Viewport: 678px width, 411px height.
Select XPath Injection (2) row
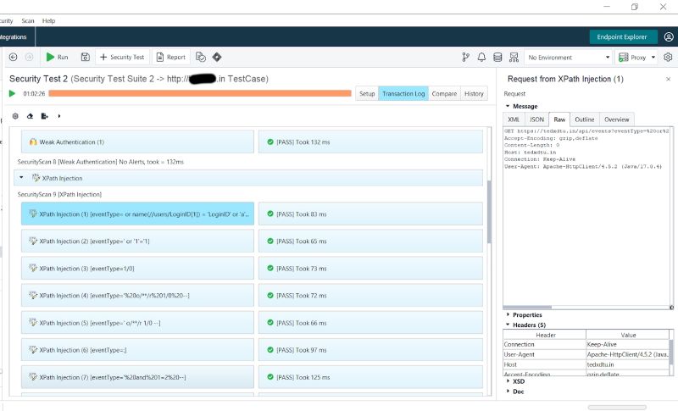(x=137, y=242)
